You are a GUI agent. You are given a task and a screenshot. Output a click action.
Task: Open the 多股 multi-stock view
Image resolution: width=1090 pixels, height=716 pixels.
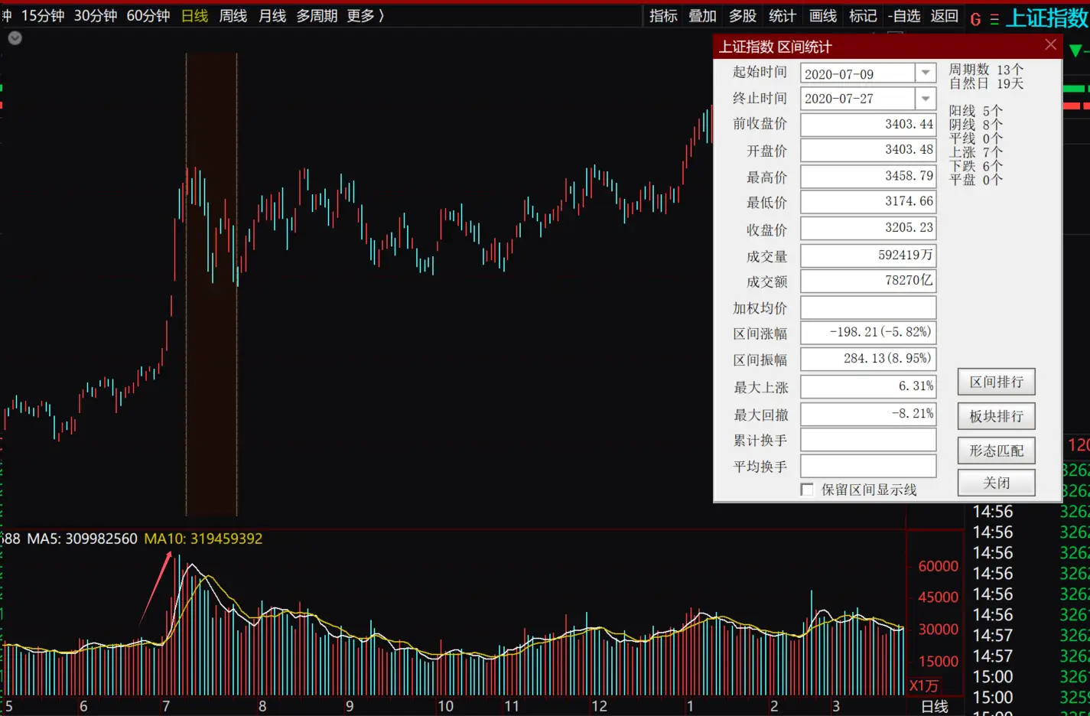tap(743, 16)
